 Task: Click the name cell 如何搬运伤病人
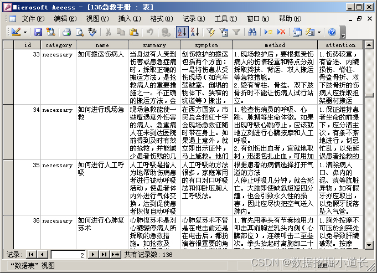[x=102, y=77]
